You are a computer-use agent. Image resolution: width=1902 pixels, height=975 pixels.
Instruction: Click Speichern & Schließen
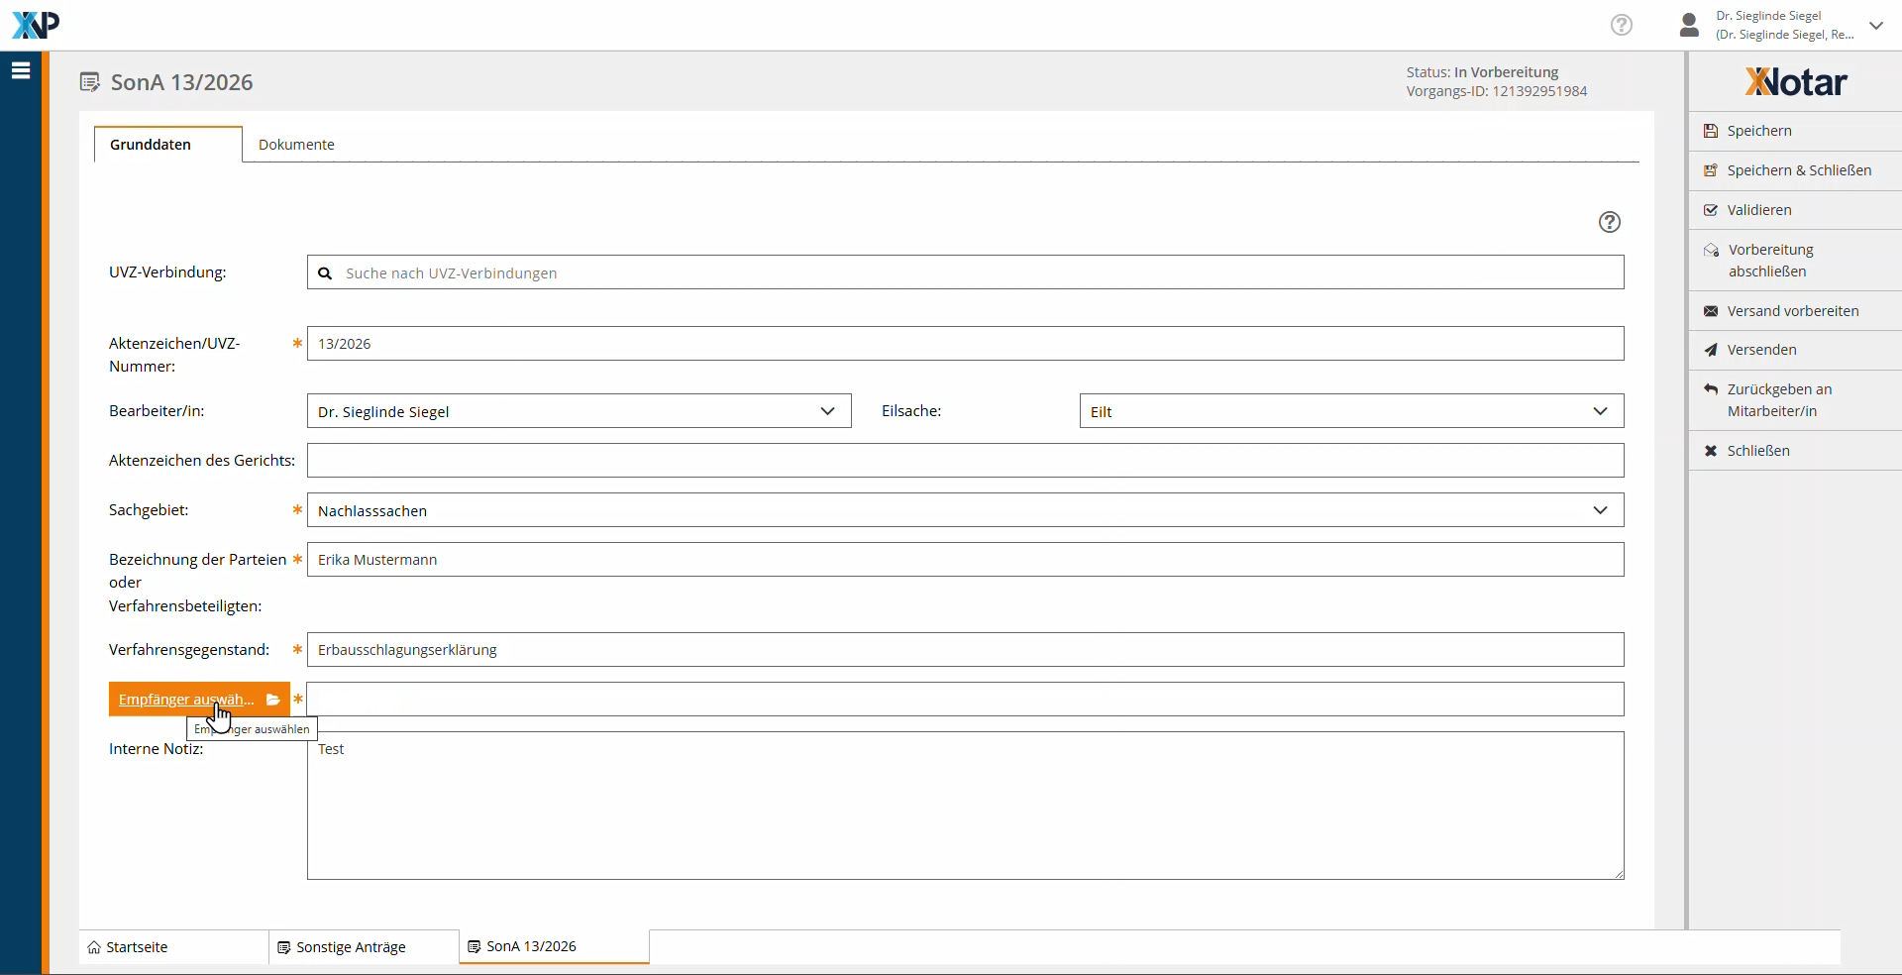1798,170
